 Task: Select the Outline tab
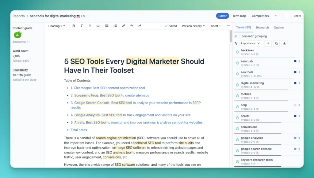(278, 28)
